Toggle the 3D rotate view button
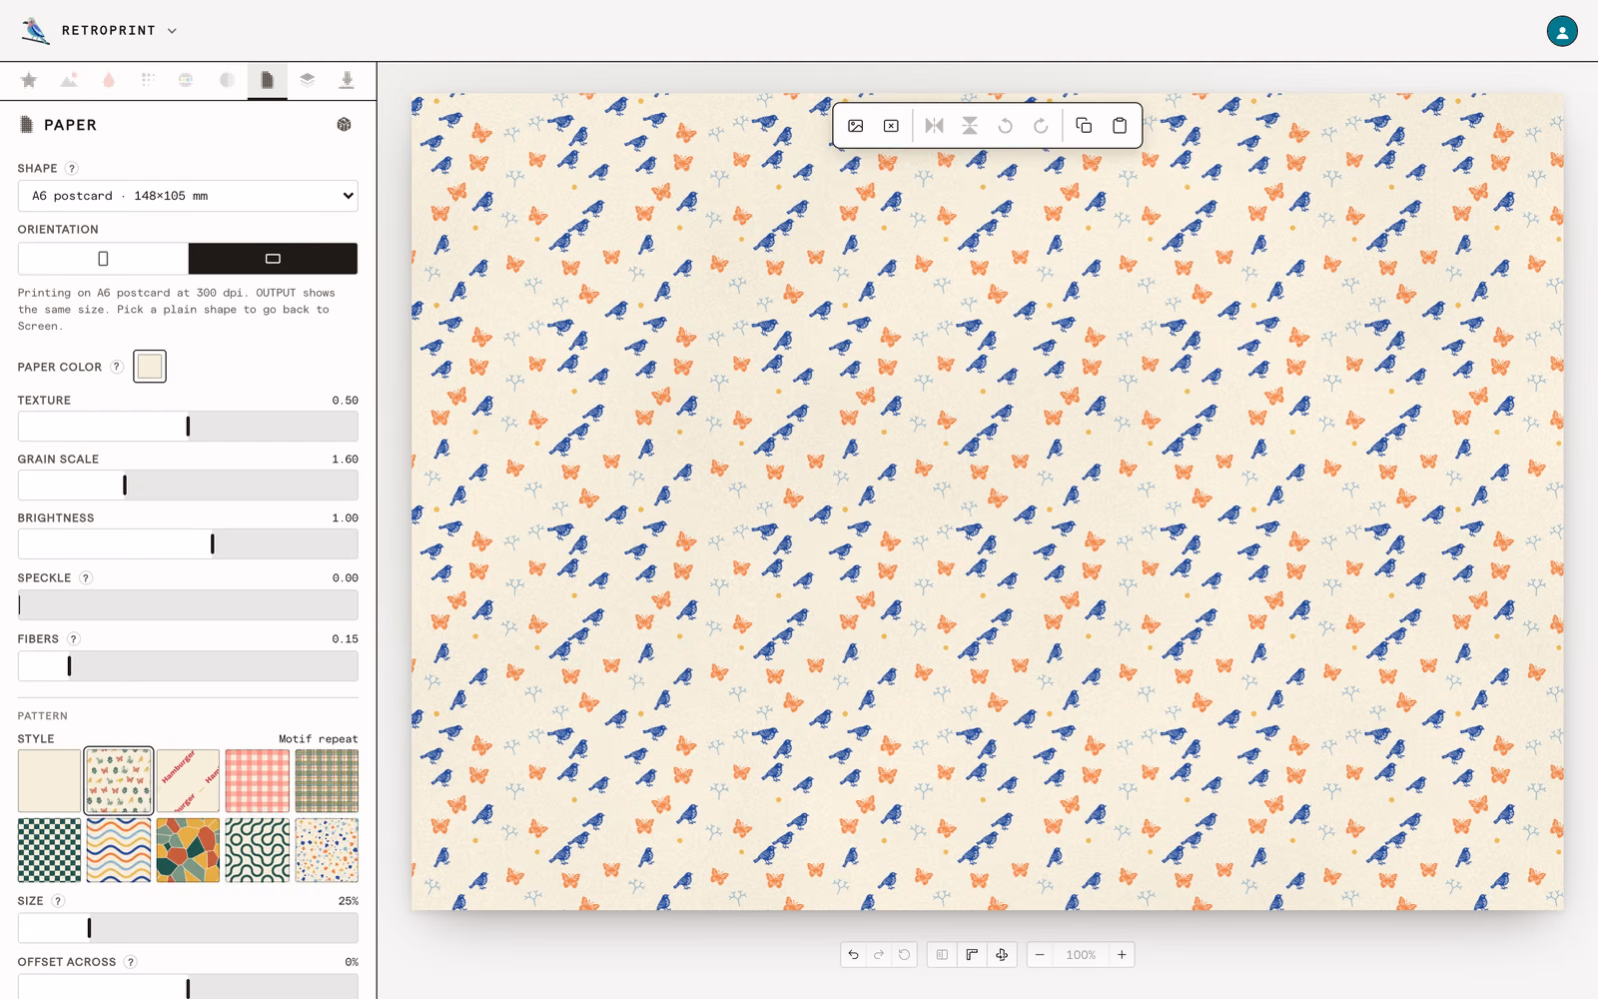This screenshot has height=999, width=1598. coord(1002,955)
